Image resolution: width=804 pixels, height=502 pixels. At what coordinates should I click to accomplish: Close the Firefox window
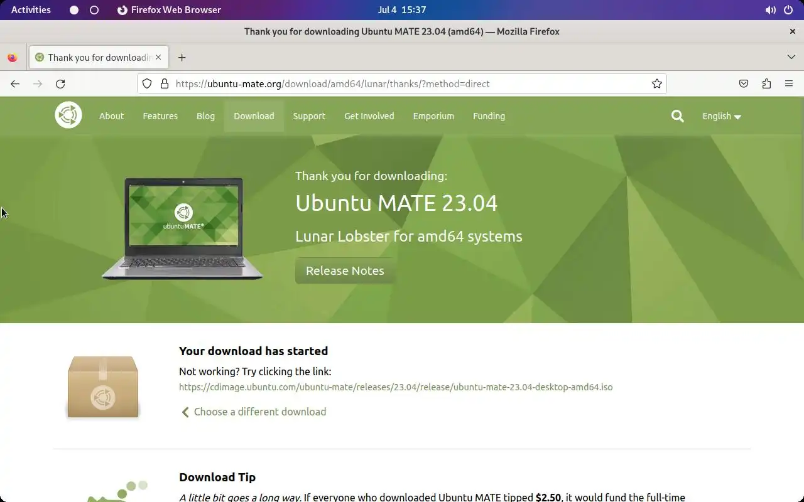coord(793,31)
